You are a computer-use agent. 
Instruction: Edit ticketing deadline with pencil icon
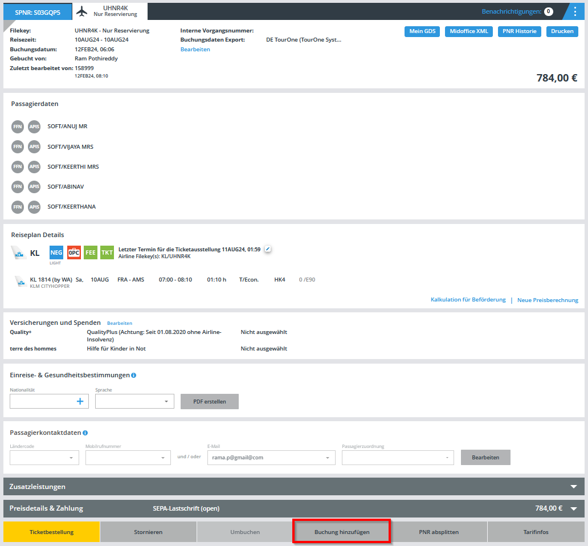(x=268, y=249)
